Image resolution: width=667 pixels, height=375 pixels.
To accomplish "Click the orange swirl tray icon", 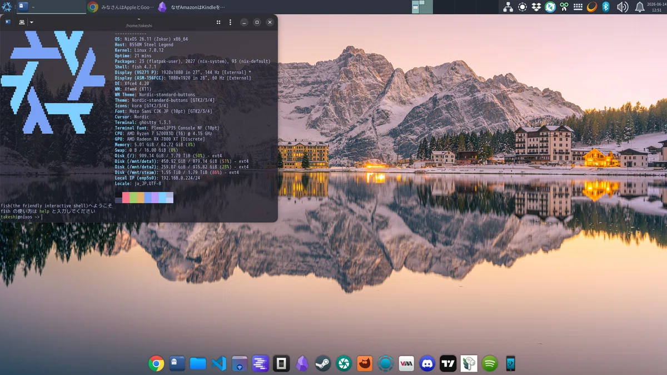I will (592, 7).
